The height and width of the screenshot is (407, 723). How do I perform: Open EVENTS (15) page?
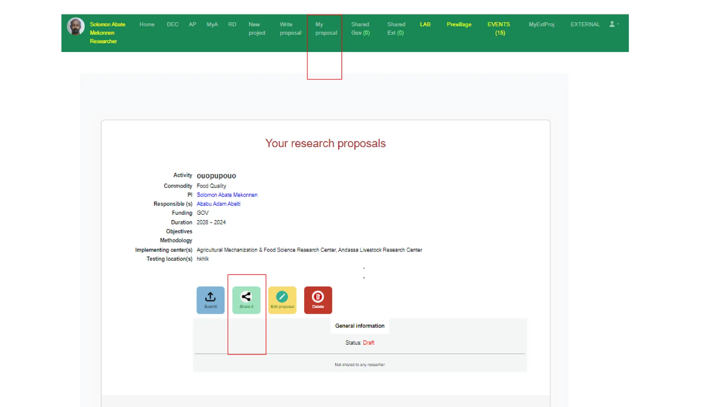tap(498, 29)
